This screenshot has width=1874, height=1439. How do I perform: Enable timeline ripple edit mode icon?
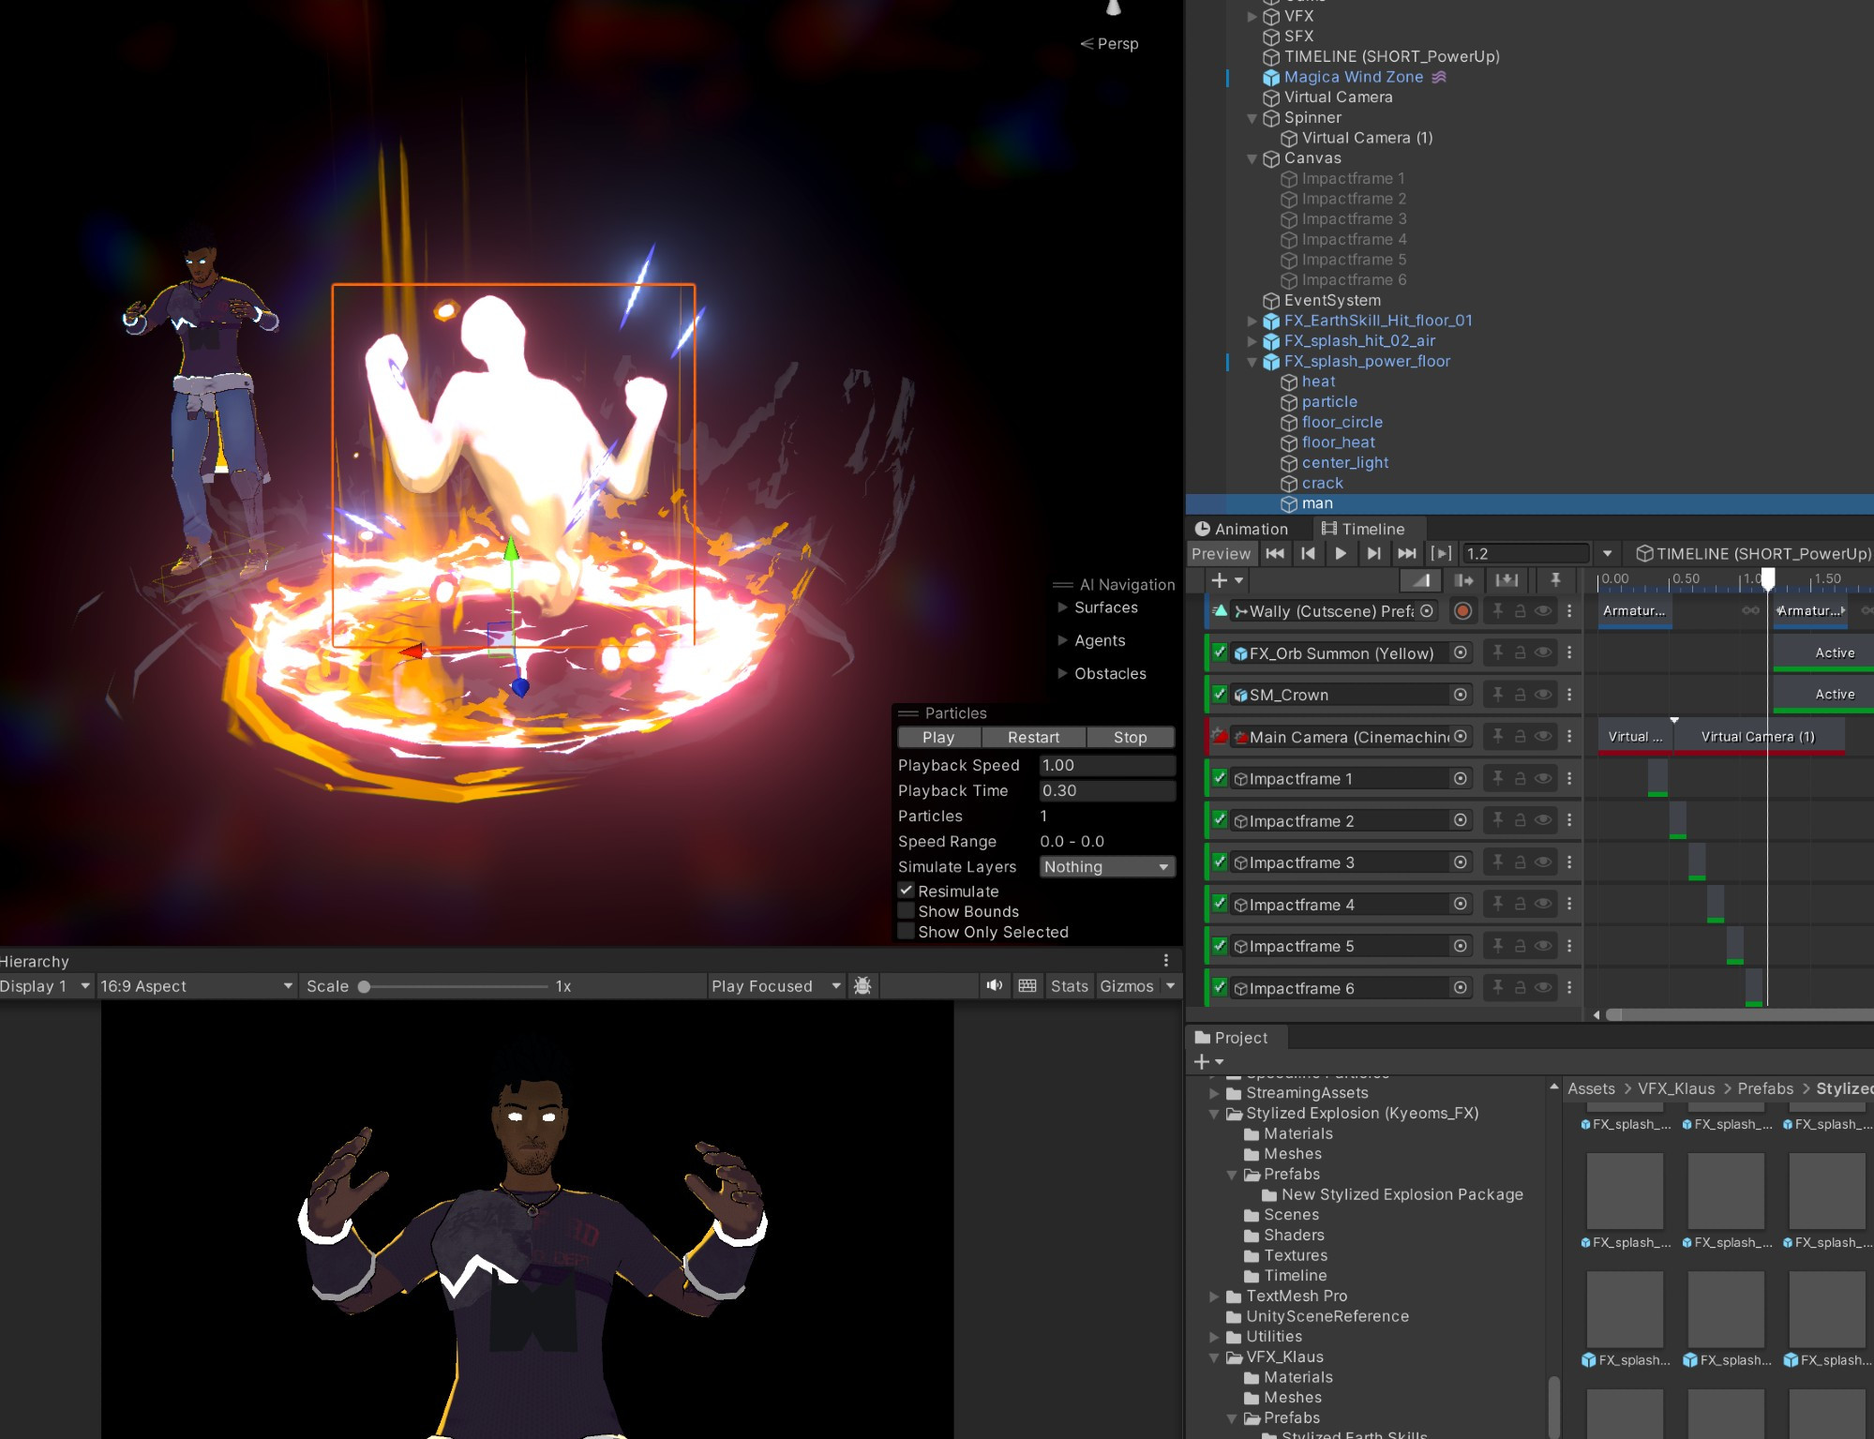click(1463, 580)
